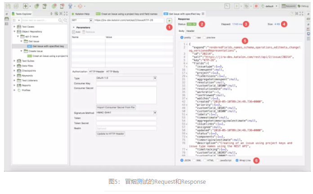This screenshot has width=313, height=194.
Task: Click the Add parameter icon button
Action: pyautogui.click(x=76, y=32)
